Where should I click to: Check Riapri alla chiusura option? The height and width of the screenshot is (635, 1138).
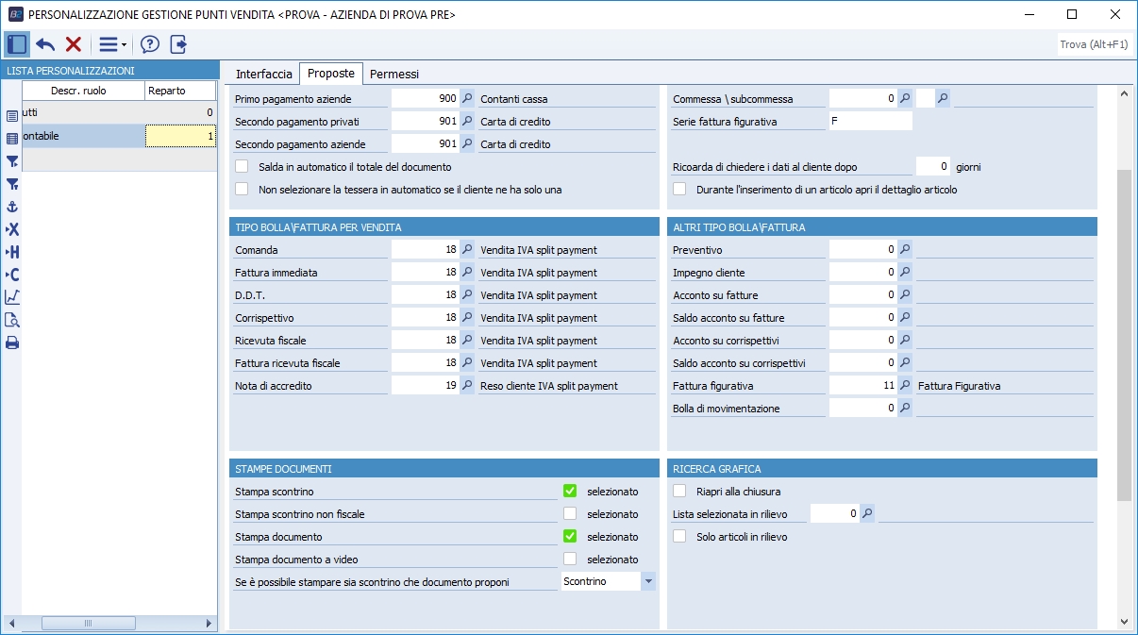(x=679, y=492)
